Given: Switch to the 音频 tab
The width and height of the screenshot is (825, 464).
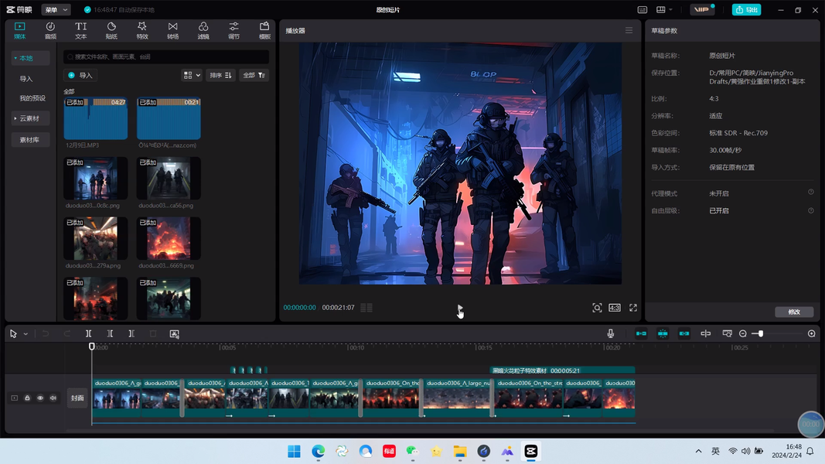Looking at the screenshot, I should point(50,30).
